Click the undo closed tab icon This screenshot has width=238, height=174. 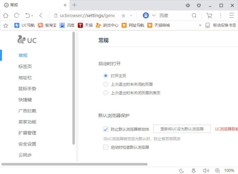click(x=27, y=15)
